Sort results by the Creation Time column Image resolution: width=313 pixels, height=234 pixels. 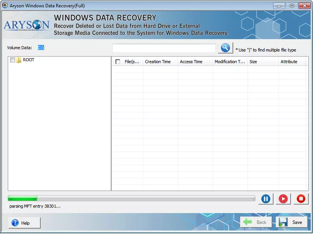158,61
